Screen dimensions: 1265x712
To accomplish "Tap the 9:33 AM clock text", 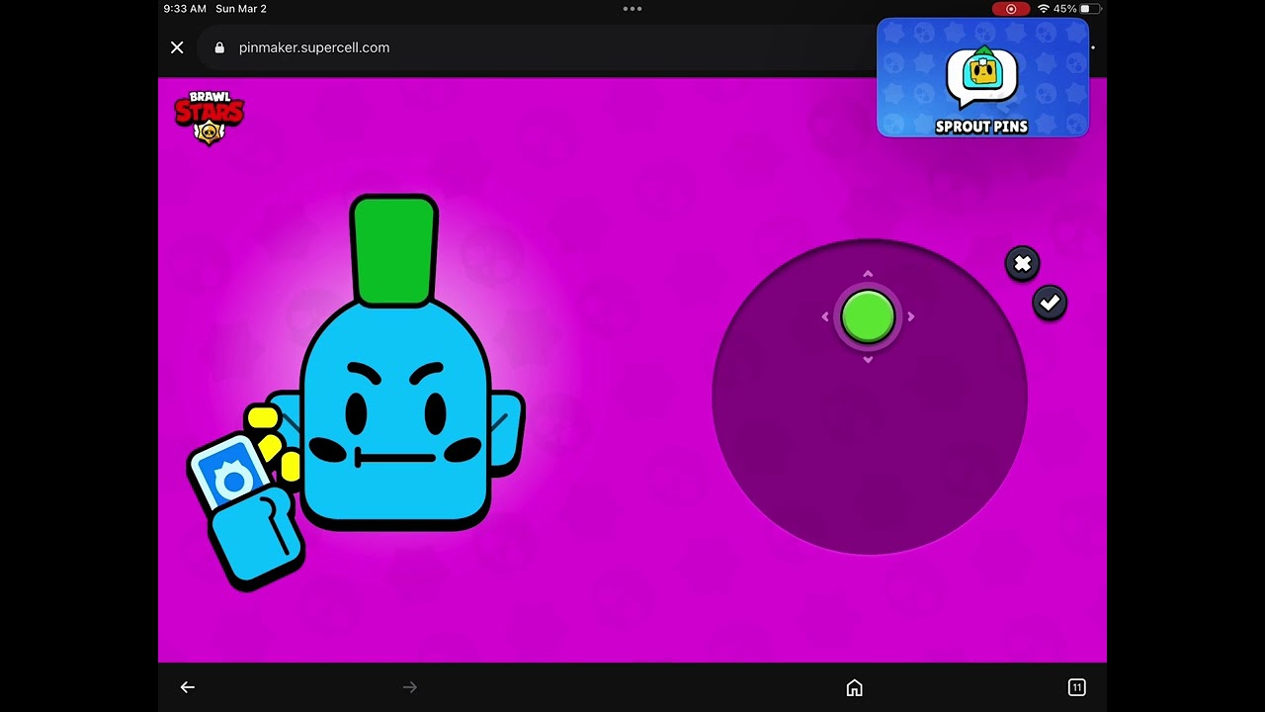I will tap(185, 9).
